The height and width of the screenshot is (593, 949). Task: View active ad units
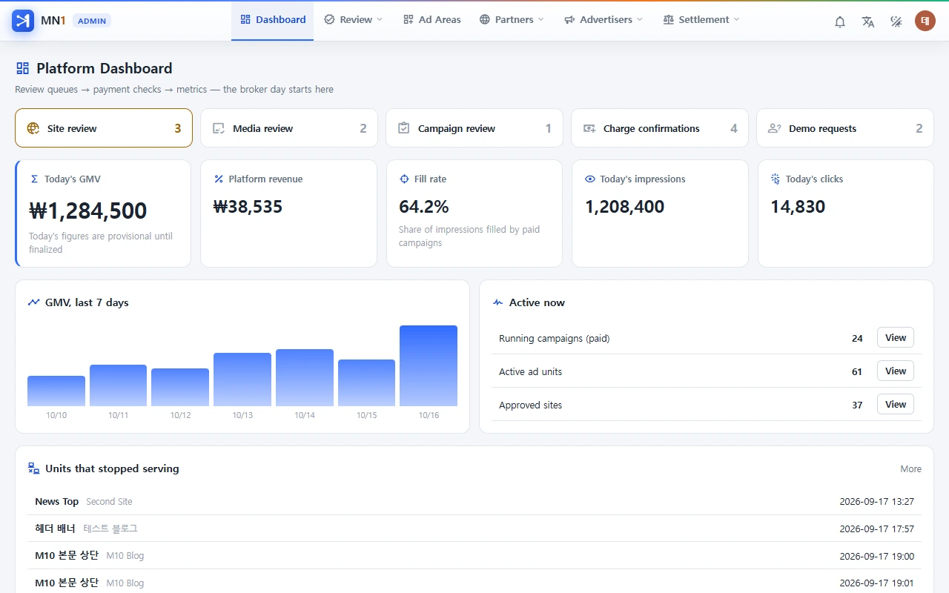(896, 371)
